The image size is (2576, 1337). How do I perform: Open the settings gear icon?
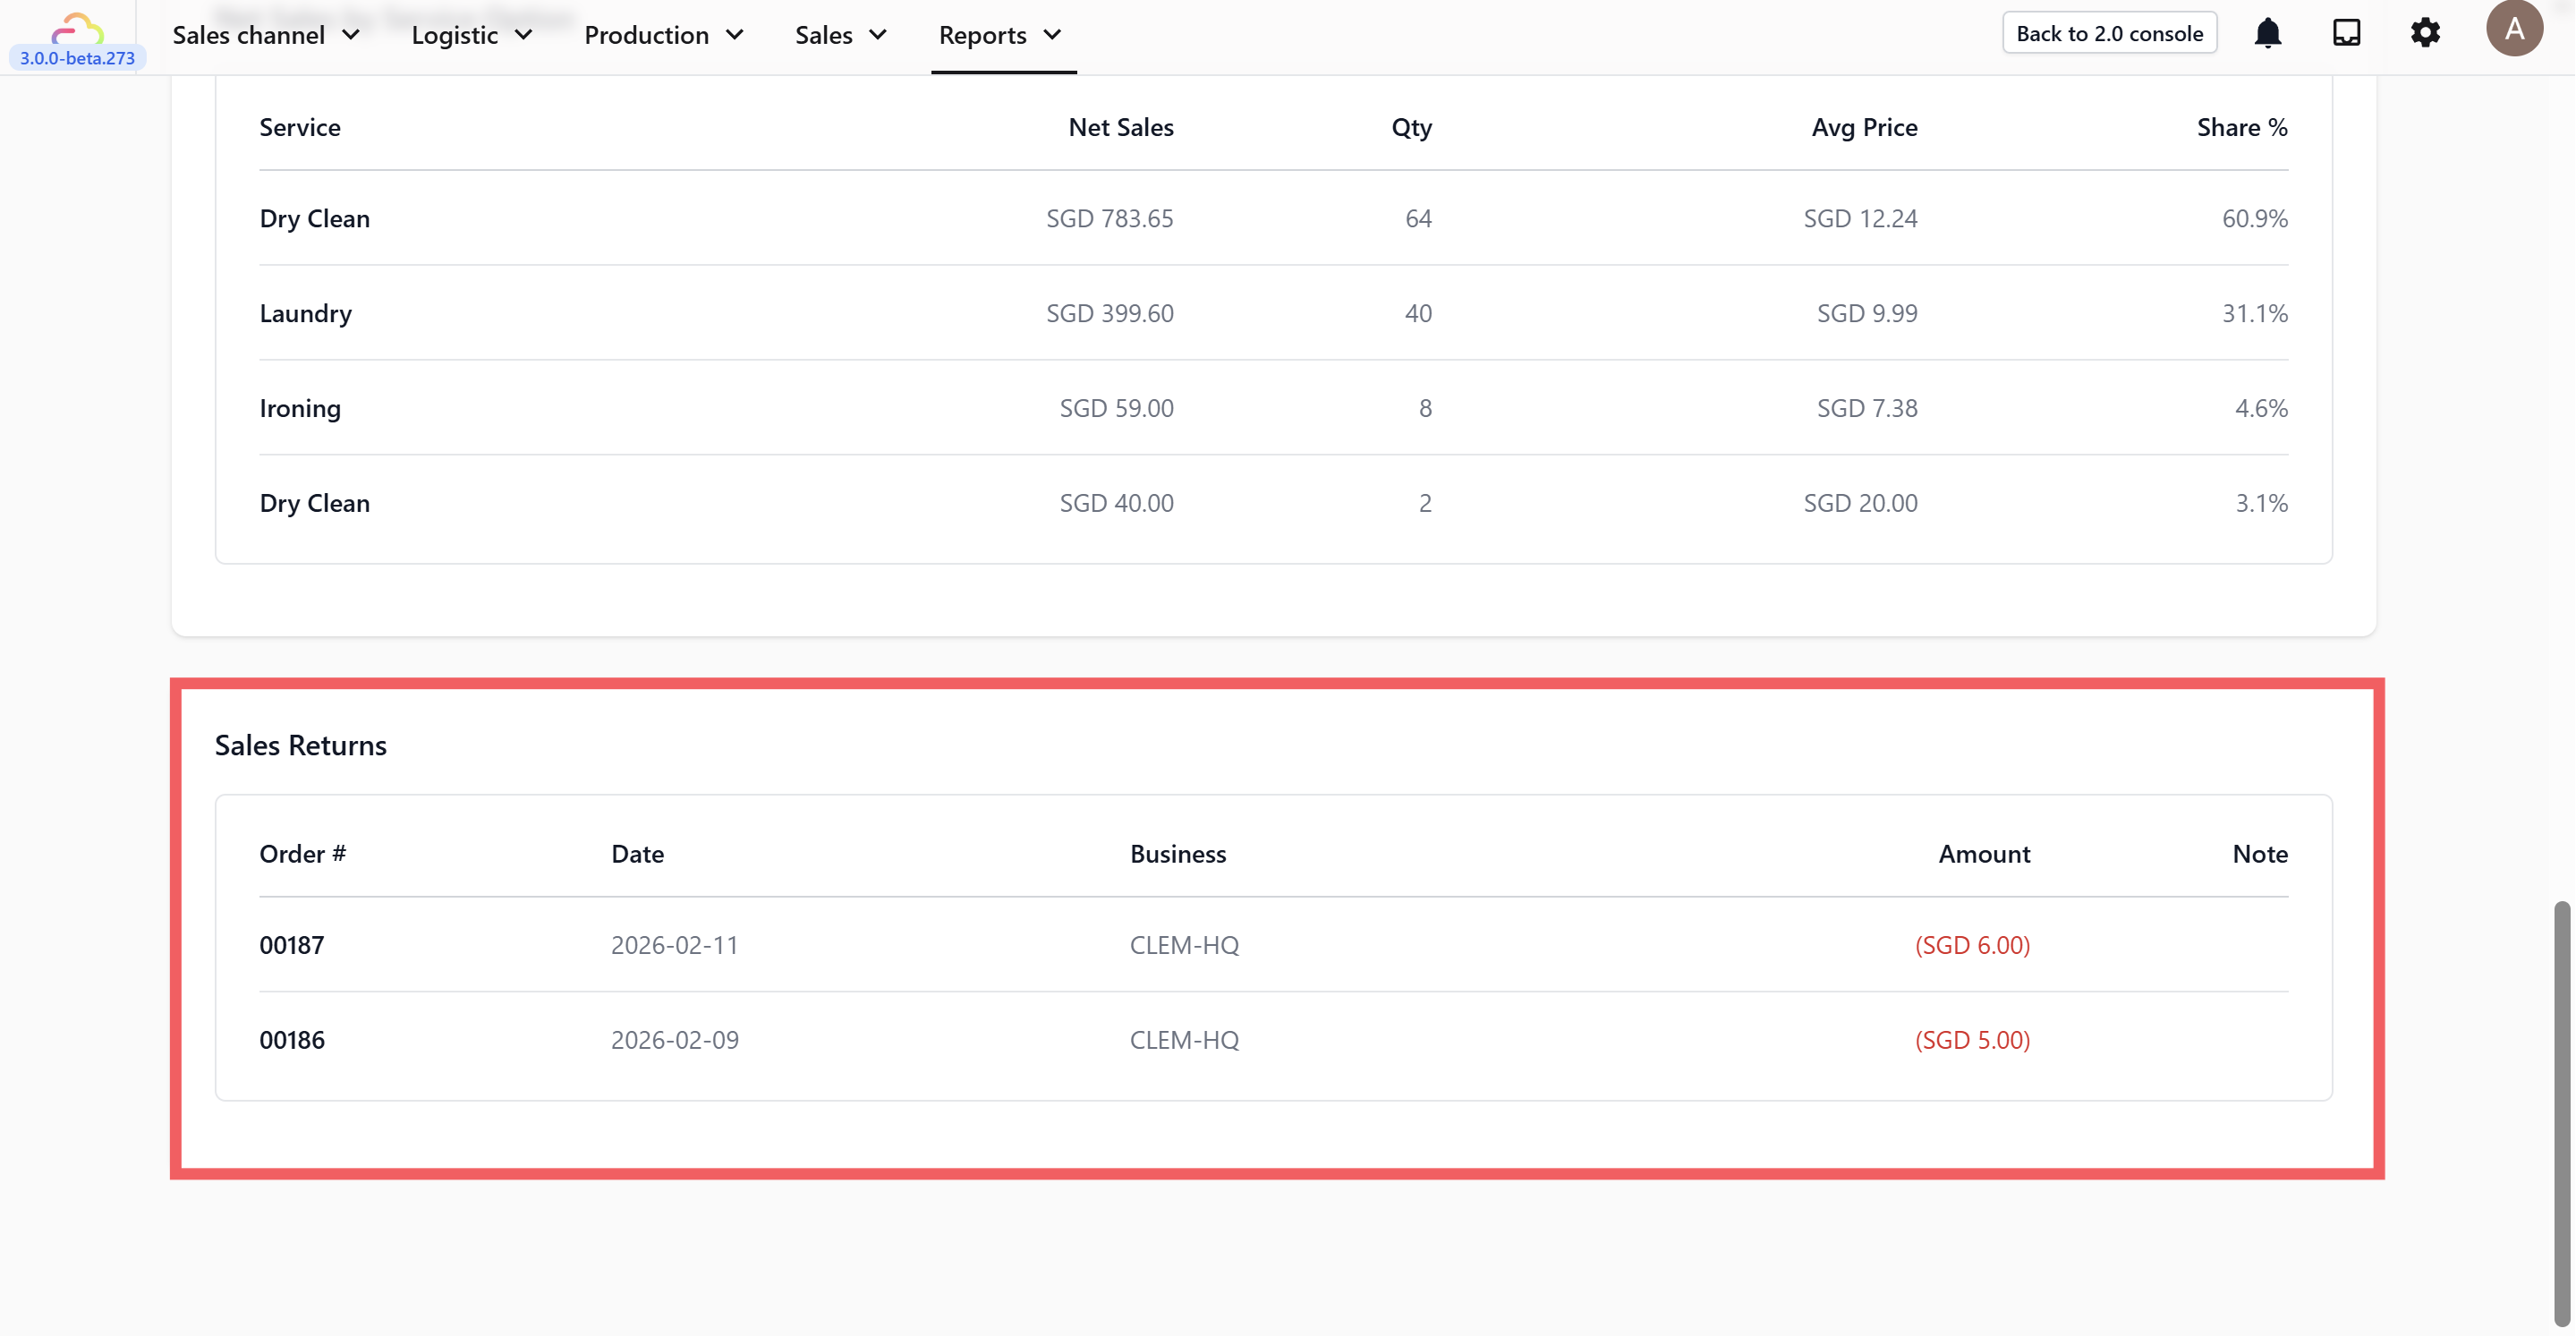(x=2425, y=33)
